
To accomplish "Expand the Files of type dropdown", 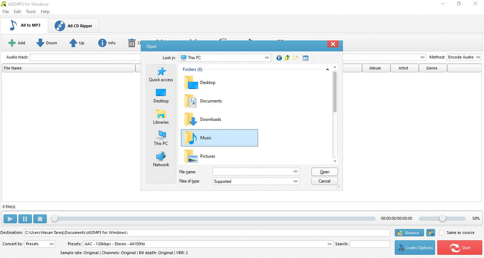I will coord(296,181).
